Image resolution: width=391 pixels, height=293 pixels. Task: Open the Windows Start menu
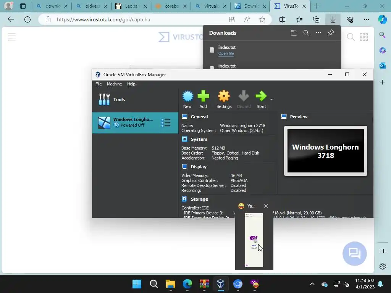tap(137, 284)
